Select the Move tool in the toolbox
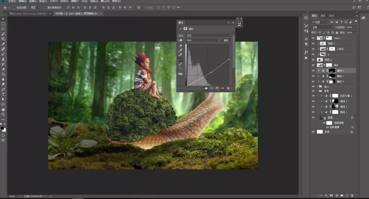369x199 pixels. (3, 19)
